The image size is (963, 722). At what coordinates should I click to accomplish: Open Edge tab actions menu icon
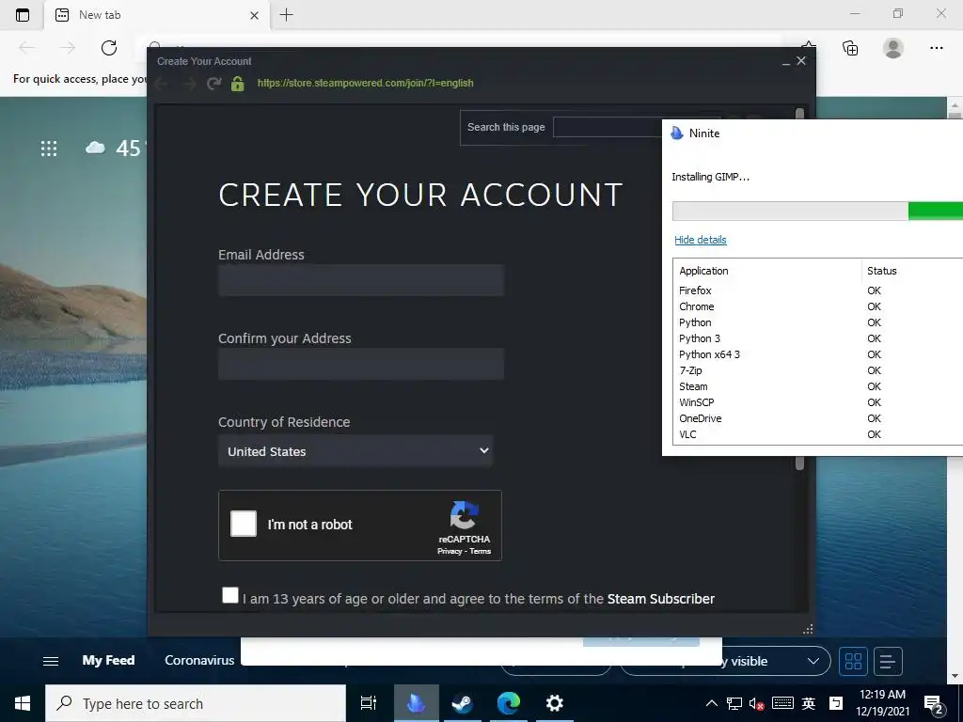pyautogui.click(x=23, y=15)
